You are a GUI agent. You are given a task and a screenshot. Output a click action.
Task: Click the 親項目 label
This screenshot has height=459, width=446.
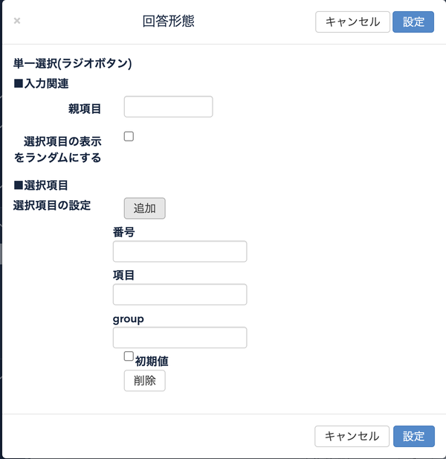pyautogui.click(x=85, y=109)
